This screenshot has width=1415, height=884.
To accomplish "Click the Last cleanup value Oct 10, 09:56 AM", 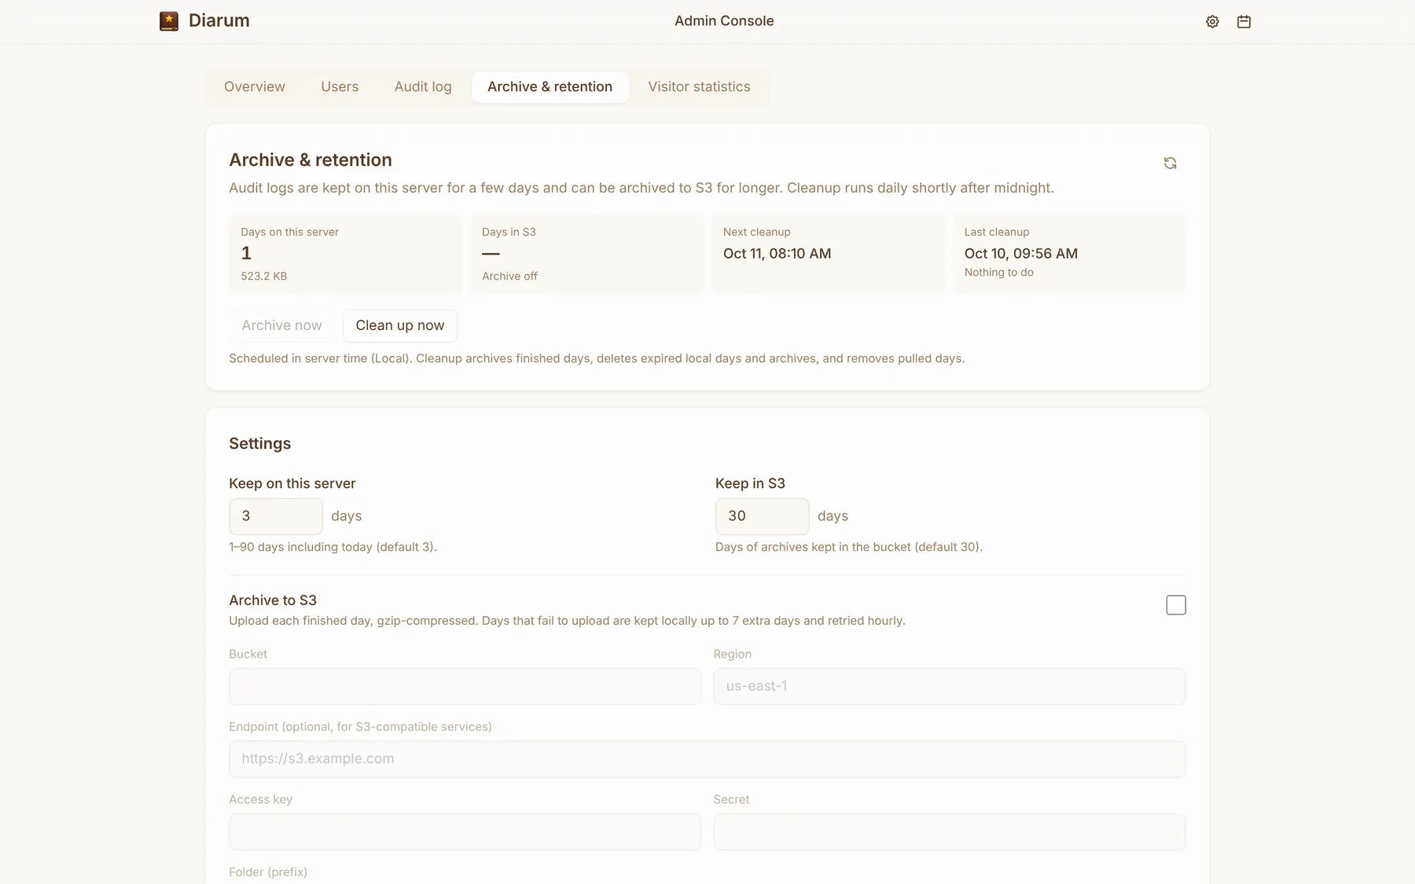I will pos(1020,254).
